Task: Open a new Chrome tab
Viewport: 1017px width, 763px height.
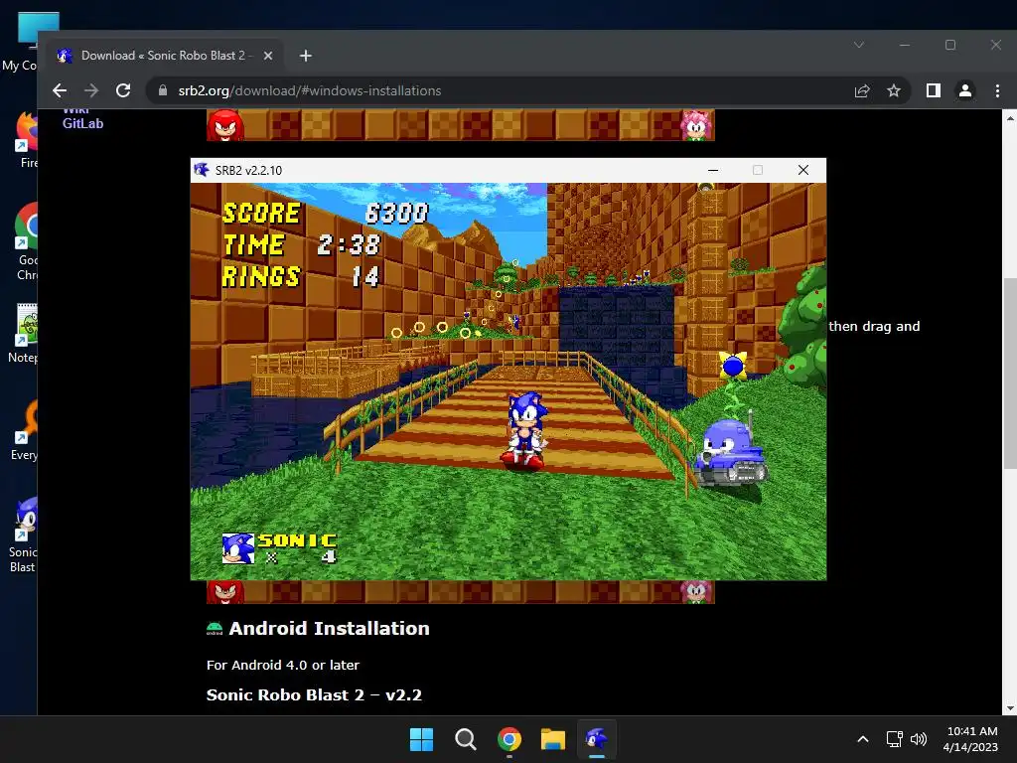Action: [306, 56]
